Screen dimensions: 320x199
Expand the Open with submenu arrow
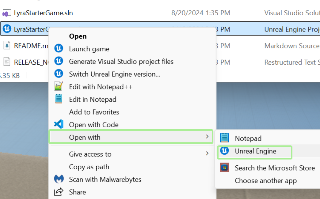pyautogui.click(x=207, y=137)
